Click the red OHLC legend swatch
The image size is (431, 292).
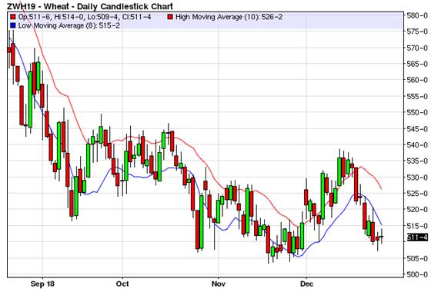coord(12,17)
